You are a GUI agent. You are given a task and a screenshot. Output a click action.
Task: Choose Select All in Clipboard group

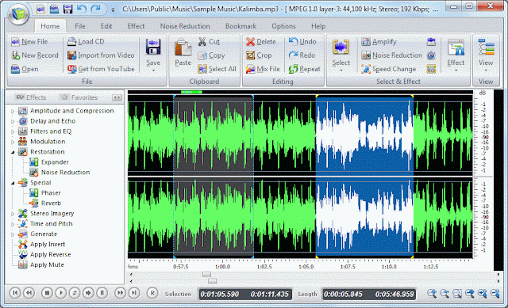(217, 69)
